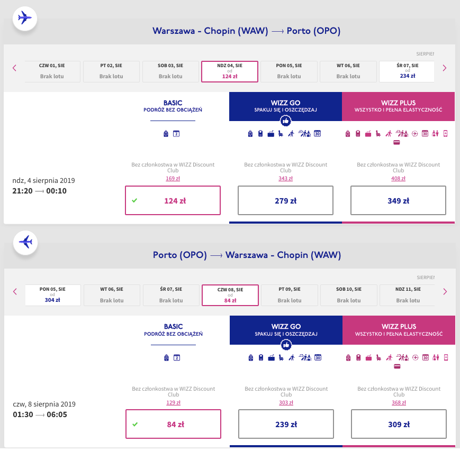460x452 pixels.
Task: Choose outbound WIZZ PLUS fare 349 zł
Action: [x=398, y=200]
